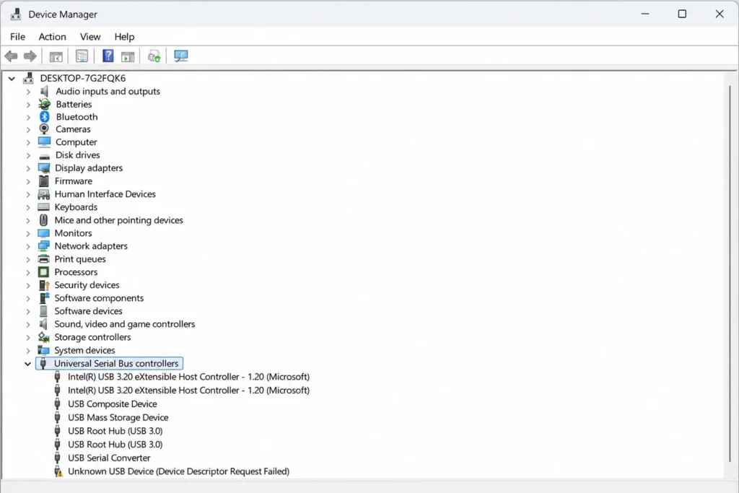Image resolution: width=739 pixels, height=493 pixels.
Task: Collapse the DESKTOP-7G2FQK6 root node
Action: tap(12, 78)
